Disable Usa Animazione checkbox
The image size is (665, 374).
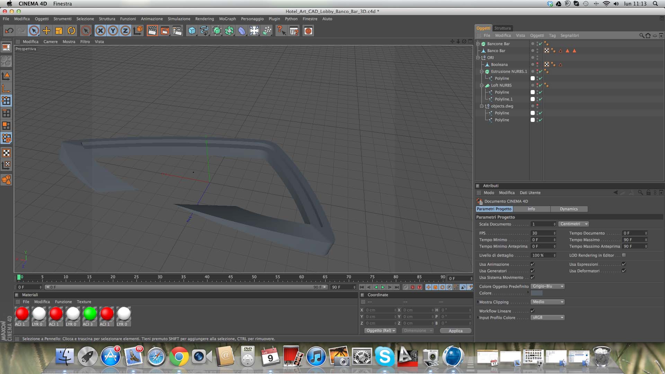coord(532,264)
